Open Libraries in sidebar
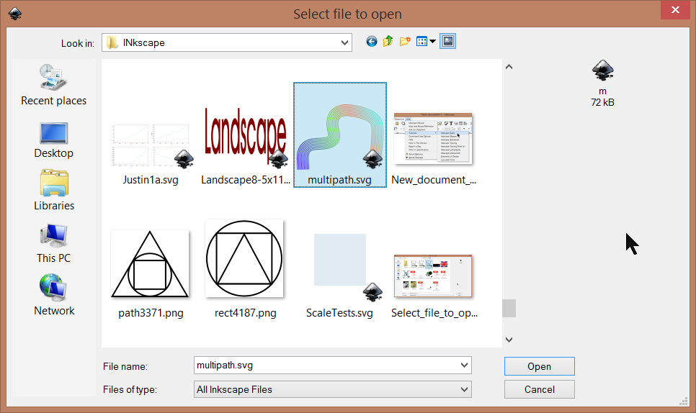696x413 pixels. click(x=53, y=191)
